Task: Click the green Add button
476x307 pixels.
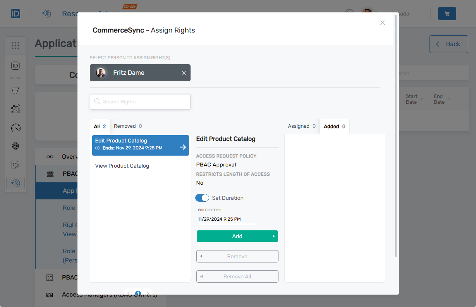Action: [x=237, y=236]
